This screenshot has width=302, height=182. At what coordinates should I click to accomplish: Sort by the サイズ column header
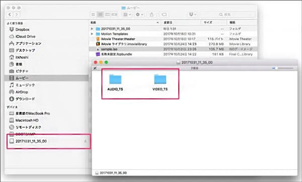(x=208, y=23)
